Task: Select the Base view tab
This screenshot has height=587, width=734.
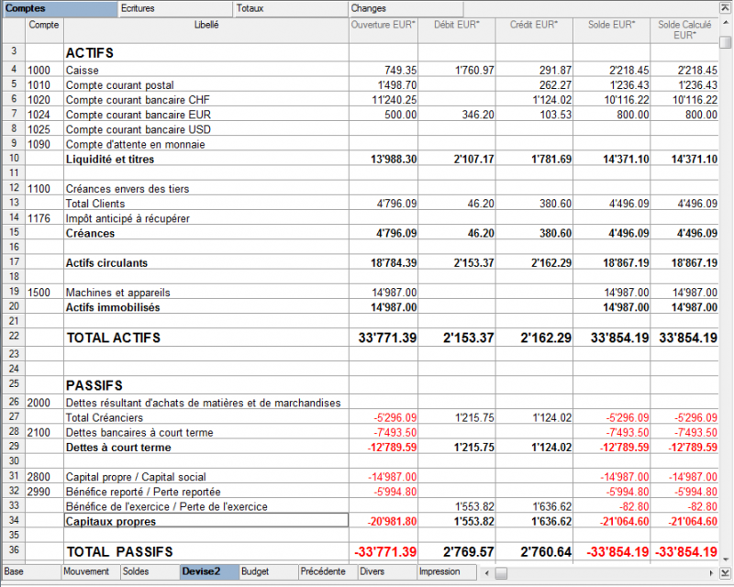Action: pyautogui.click(x=32, y=572)
